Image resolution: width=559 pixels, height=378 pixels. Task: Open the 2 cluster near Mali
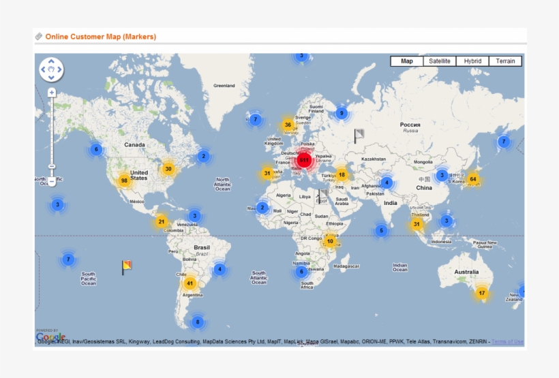click(262, 208)
